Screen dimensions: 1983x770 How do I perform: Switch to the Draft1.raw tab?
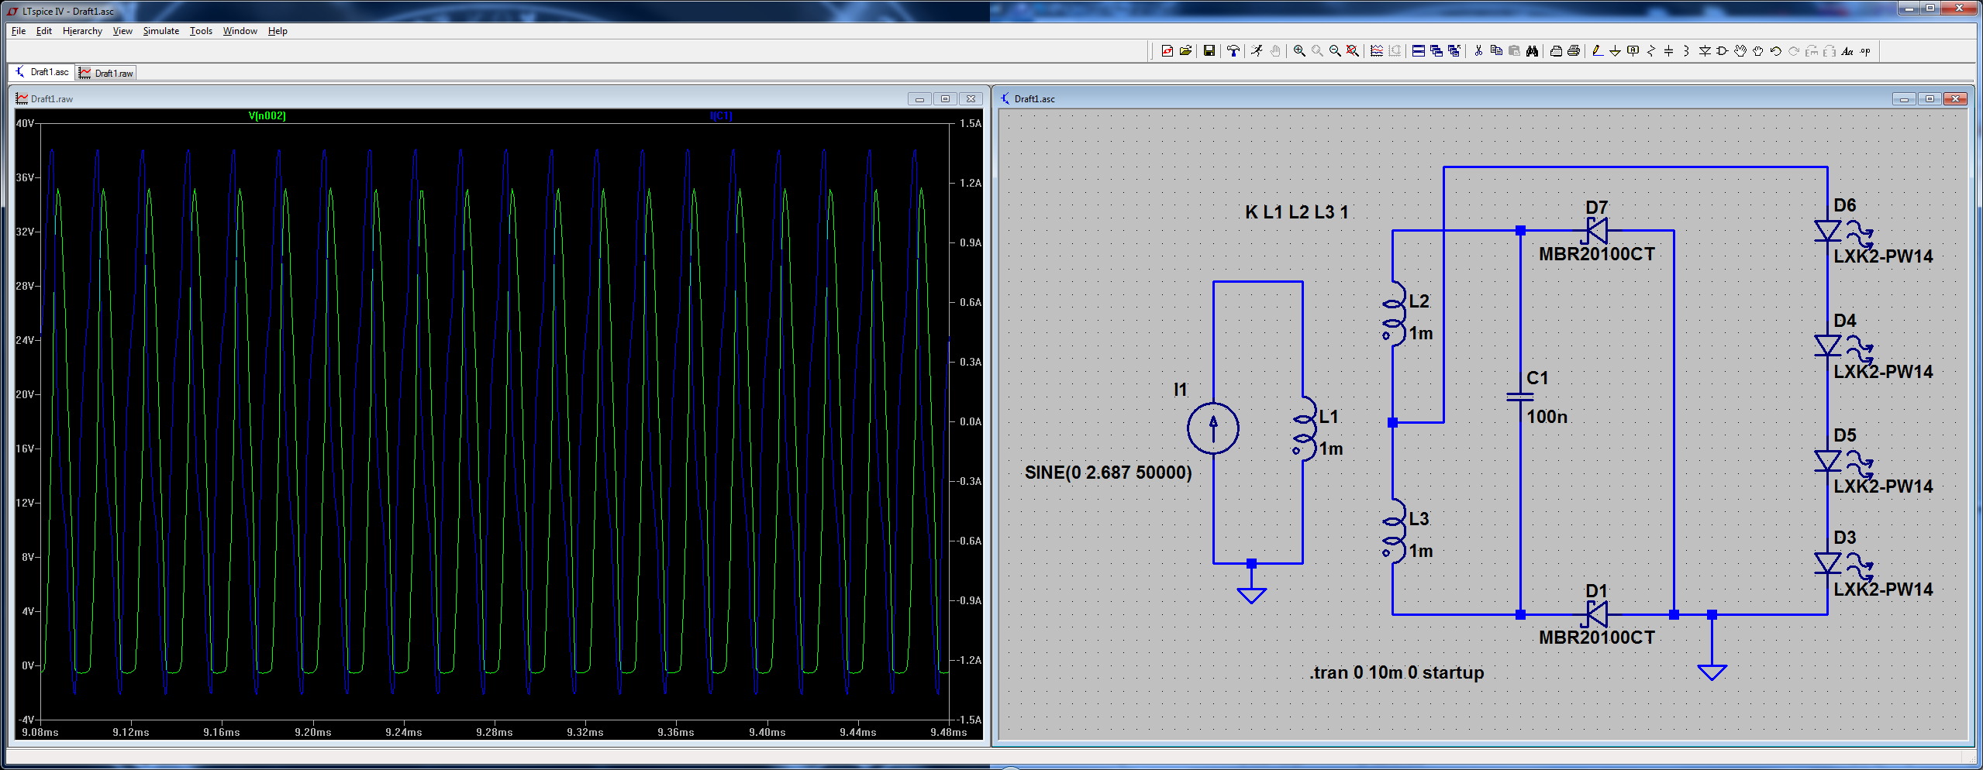106,73
